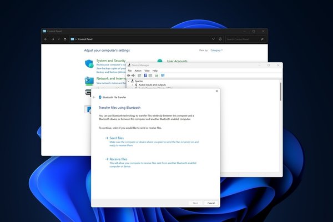This screenshot has height=222, width=333.
Task: Go forward in the Control Panel window
Action: point(53,39)
